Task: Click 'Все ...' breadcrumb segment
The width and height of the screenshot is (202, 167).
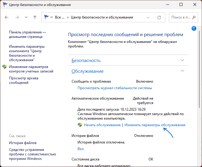Action: pos(60,17)
